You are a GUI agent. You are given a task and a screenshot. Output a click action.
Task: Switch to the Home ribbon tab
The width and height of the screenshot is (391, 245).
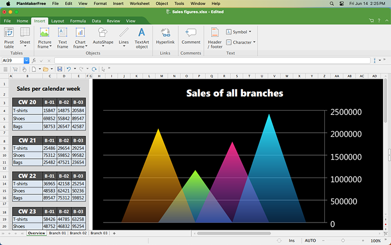click(x=22, y=21)
